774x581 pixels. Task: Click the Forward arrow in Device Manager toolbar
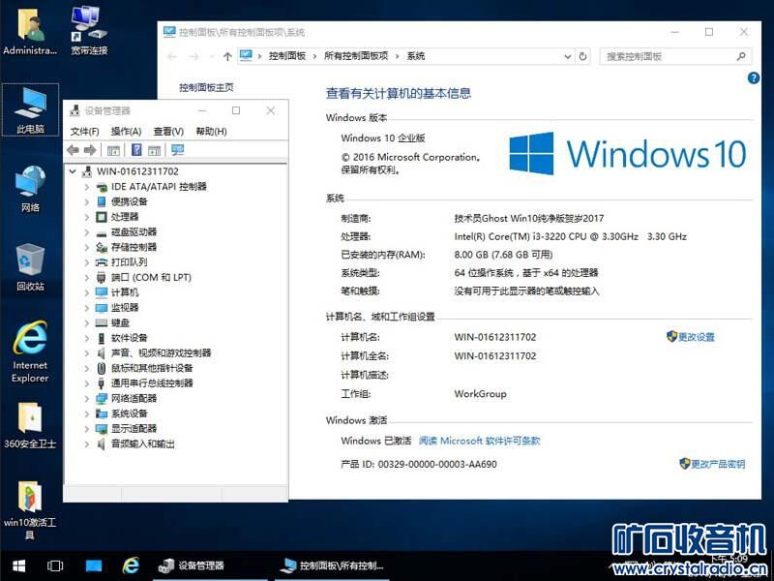tap(90, 150)
